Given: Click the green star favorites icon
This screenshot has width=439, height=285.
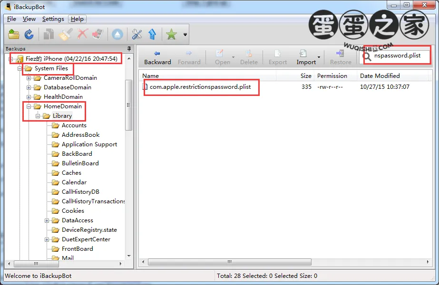Looking at the screenshot, I should (x=171, y=34).
